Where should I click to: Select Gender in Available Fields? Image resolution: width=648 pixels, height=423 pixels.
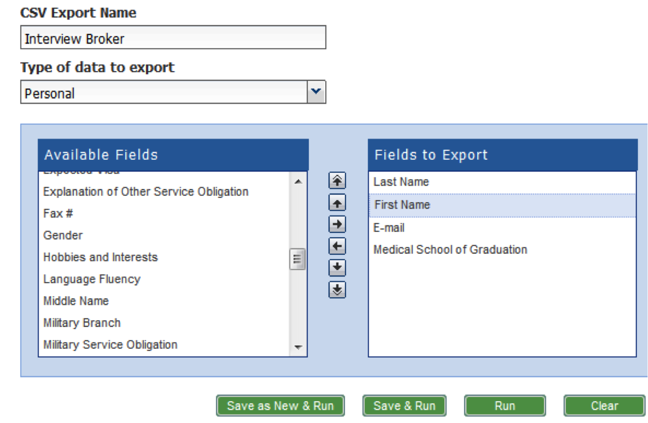point(63,235)
